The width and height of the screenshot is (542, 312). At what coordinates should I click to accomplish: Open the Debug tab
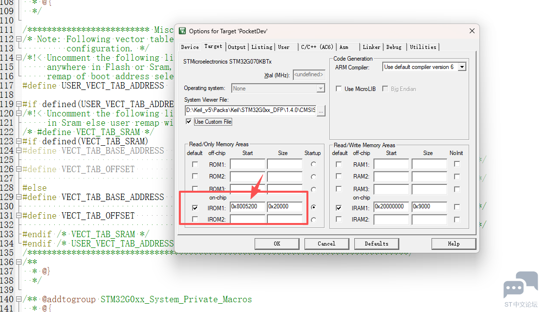pos(394,47)
